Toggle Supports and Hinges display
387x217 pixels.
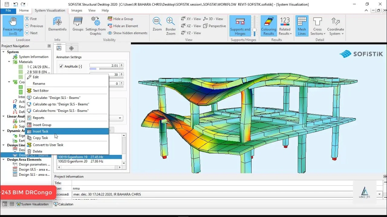click(240, 26)
